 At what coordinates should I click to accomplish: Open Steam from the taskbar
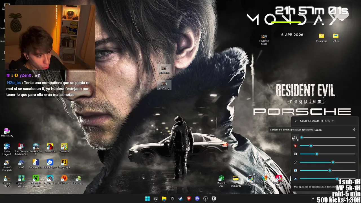[180, 198]
